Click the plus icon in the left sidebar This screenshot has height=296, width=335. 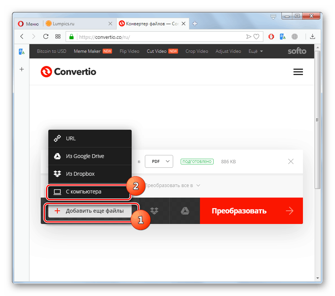coord(22,69)
